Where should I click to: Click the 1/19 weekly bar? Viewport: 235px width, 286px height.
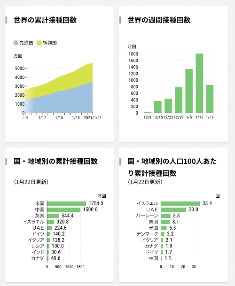(x=210, y=99)
